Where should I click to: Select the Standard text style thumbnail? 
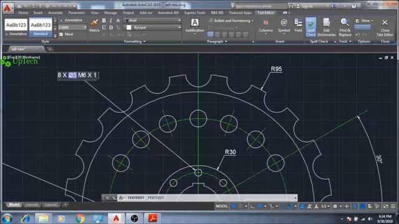coord(41,27)
